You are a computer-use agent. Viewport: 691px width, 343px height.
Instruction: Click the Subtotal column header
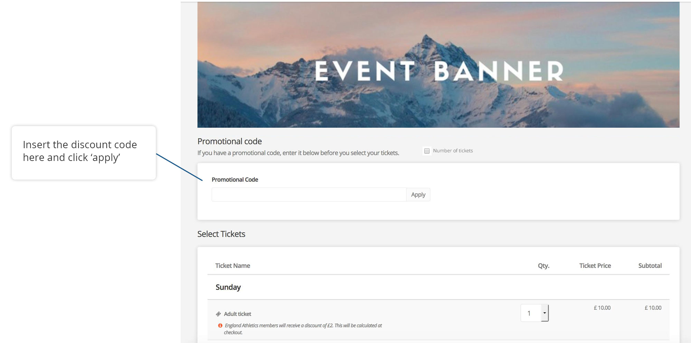(x=650, y=266)
